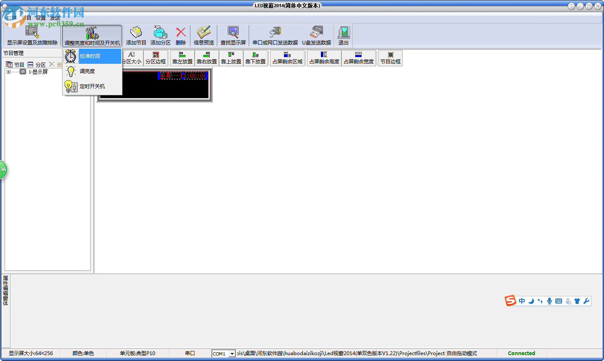Image resolution: width=604 pixels, height=361 pixels.
Task: Click 查找显示屏 to find display
Action: (233, 36)
